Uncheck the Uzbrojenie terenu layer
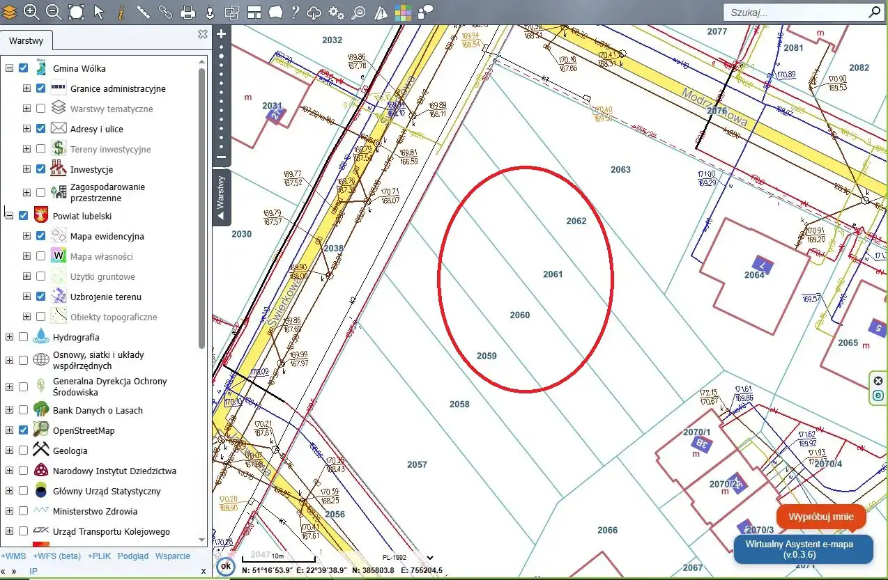The width and height of the screenshot is (888, 580). [40, 297]
